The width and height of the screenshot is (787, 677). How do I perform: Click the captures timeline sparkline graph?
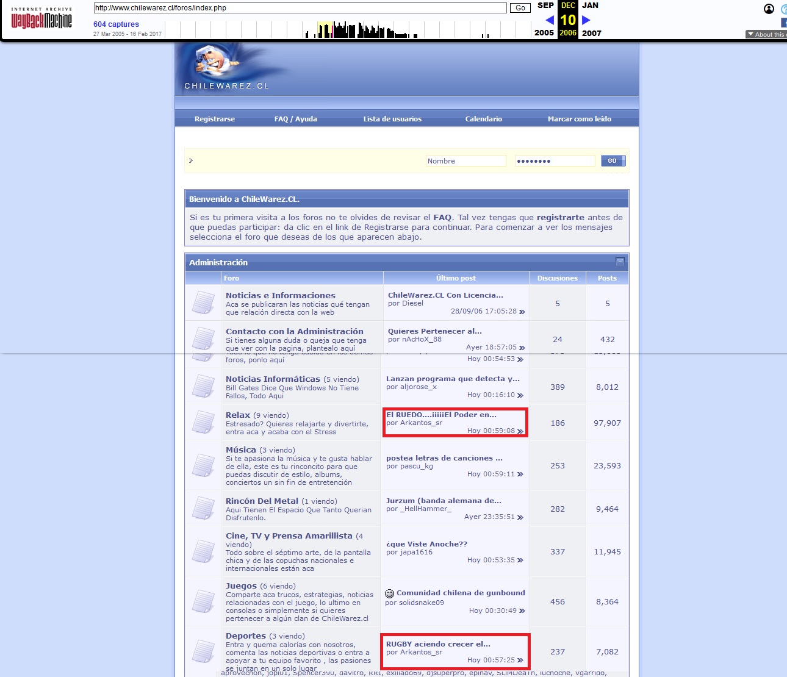[x=348, y=29]
